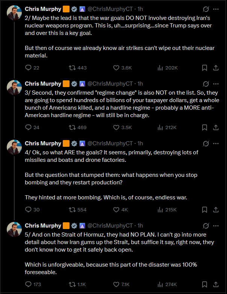Click Chris Murphy name on 3/ tweet
This screenshot has height=294, width=227.
point(43,83)
